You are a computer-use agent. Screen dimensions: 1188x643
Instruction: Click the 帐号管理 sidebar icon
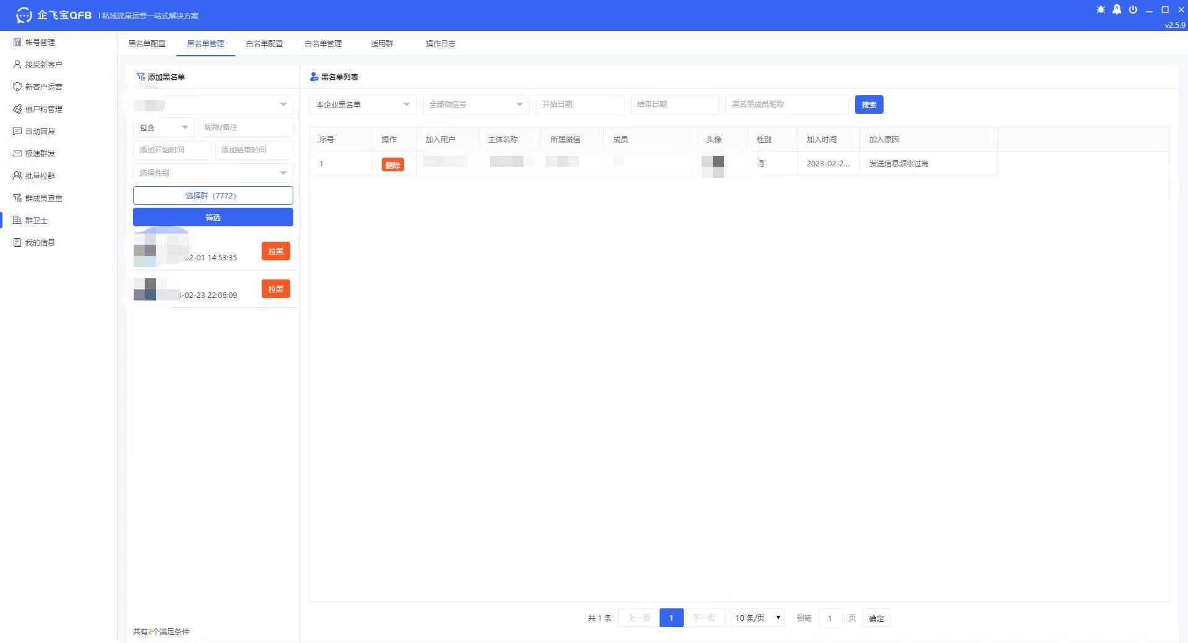click(17, 42)
